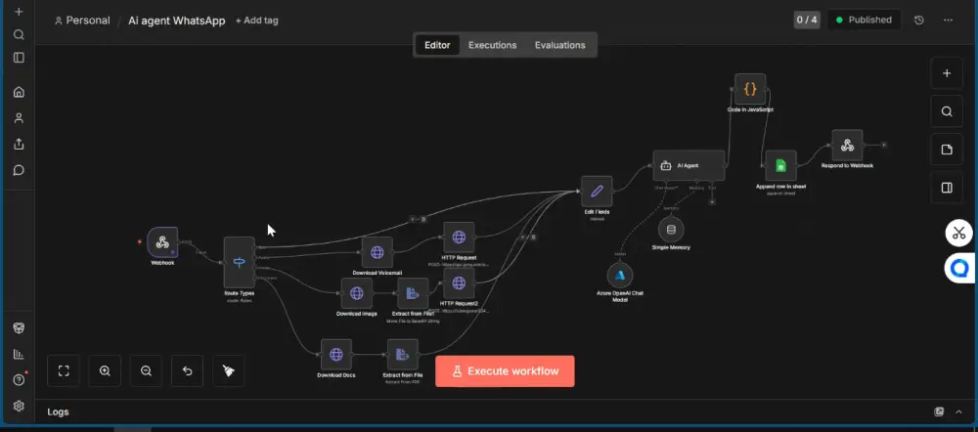Click the blue chat assistant bubble
The width and height of the screenshot is (978, 432).
pos(960,269)
